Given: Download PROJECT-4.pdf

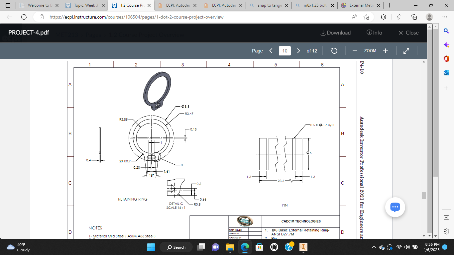Looking at the screenshot, I should click(335, 33).
